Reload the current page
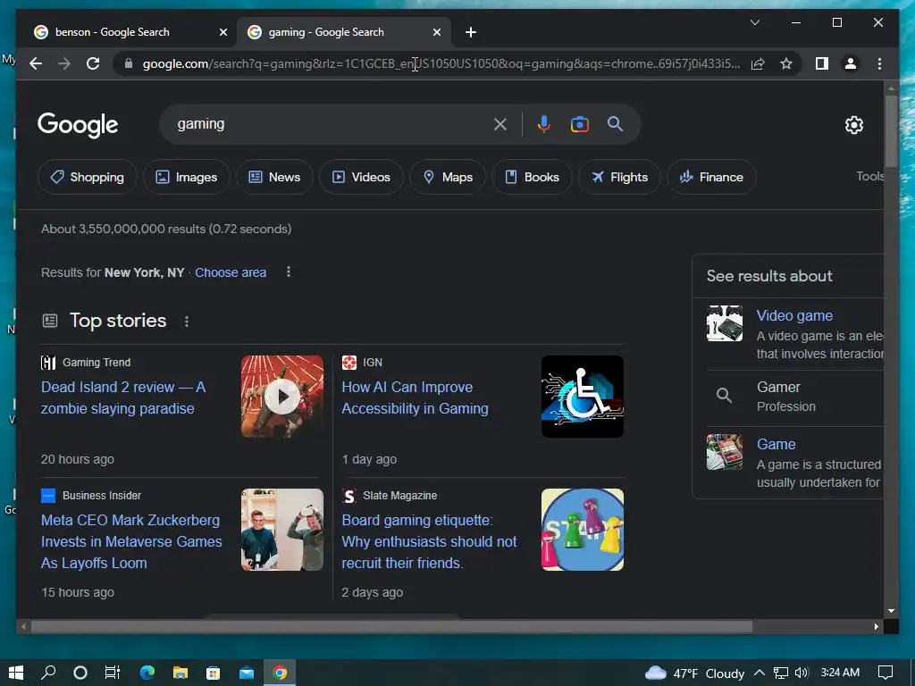 click(x=93, y=63)
